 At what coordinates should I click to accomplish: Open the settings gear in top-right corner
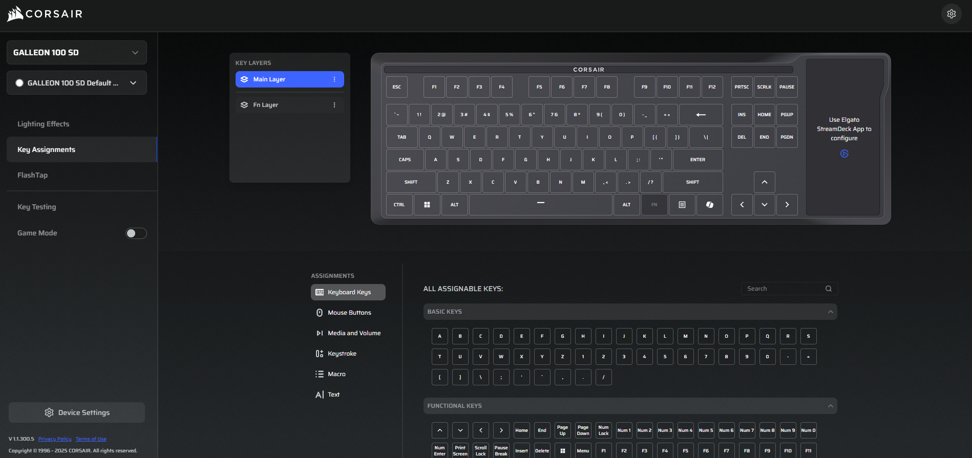(x=951, y=14)
